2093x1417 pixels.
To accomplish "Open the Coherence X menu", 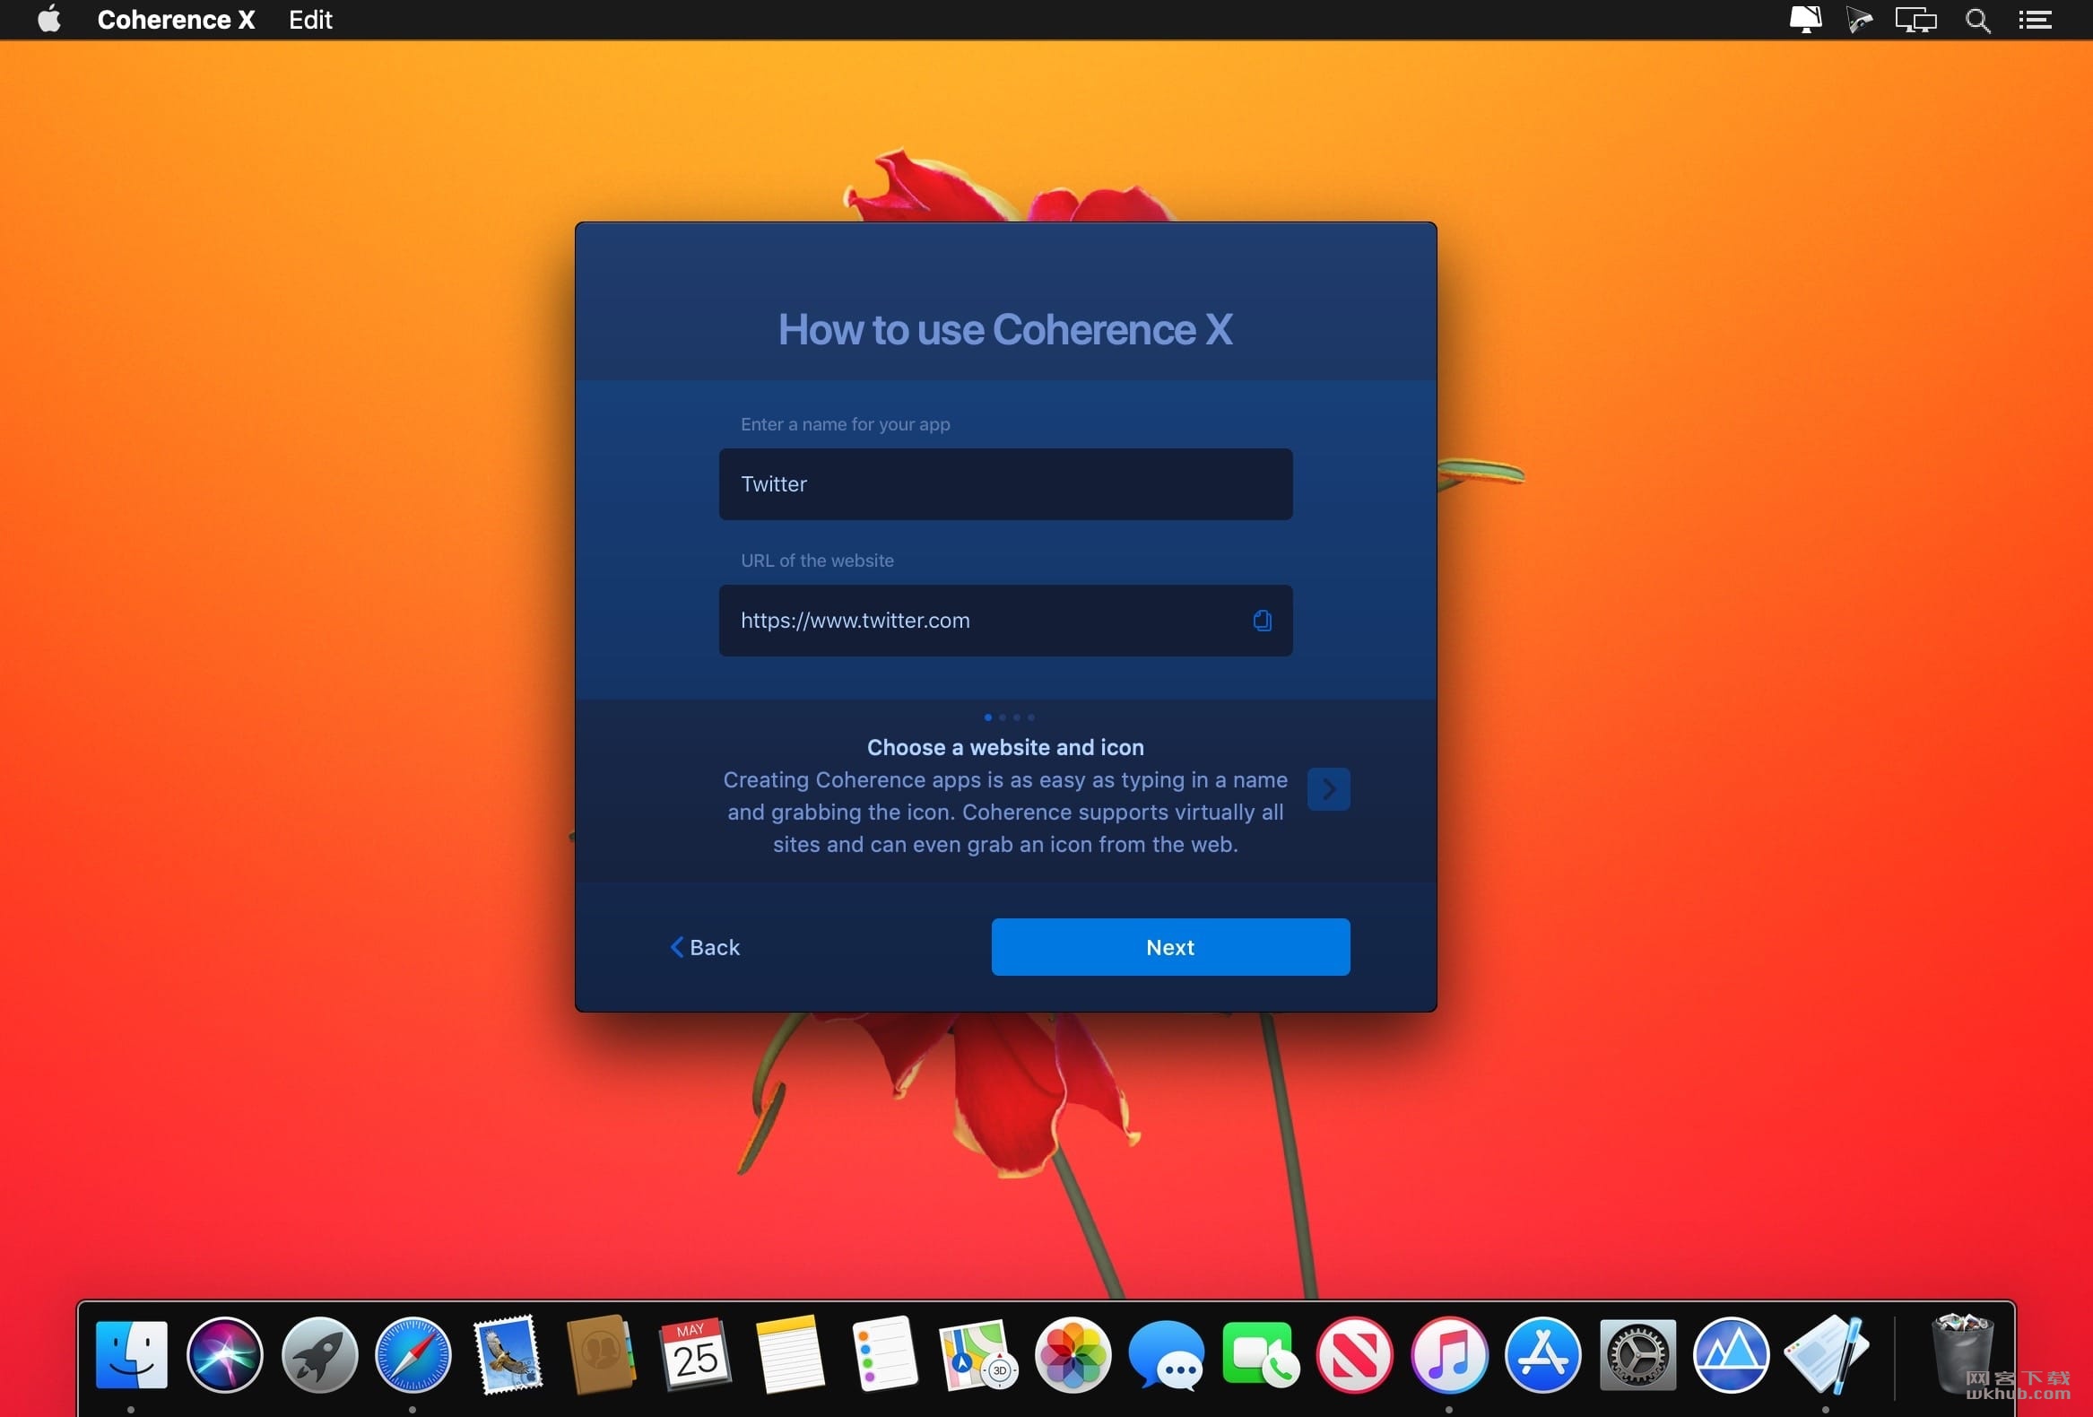I will point(176,20).
